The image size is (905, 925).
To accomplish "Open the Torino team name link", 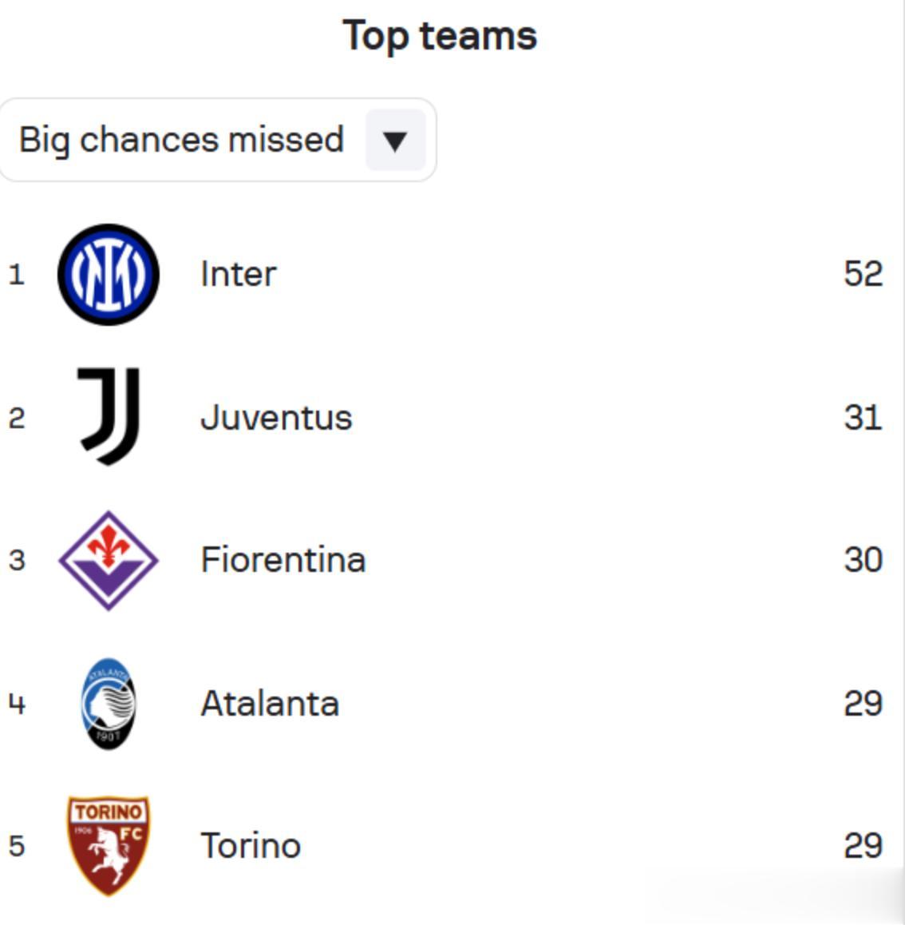I will coord(251,846).
